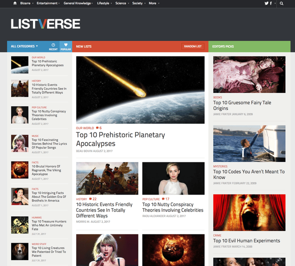295x266 pixels.
Task: Click the OUR WORLD category above main headline
Action: point(85,128)
